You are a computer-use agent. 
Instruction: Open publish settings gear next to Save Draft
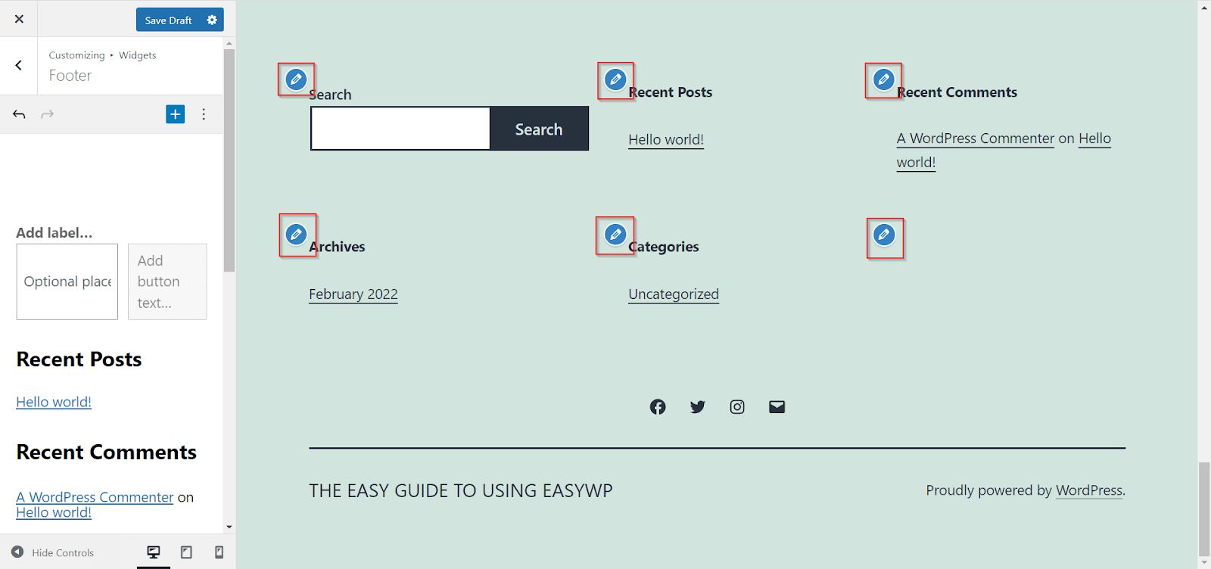point(212,20)
